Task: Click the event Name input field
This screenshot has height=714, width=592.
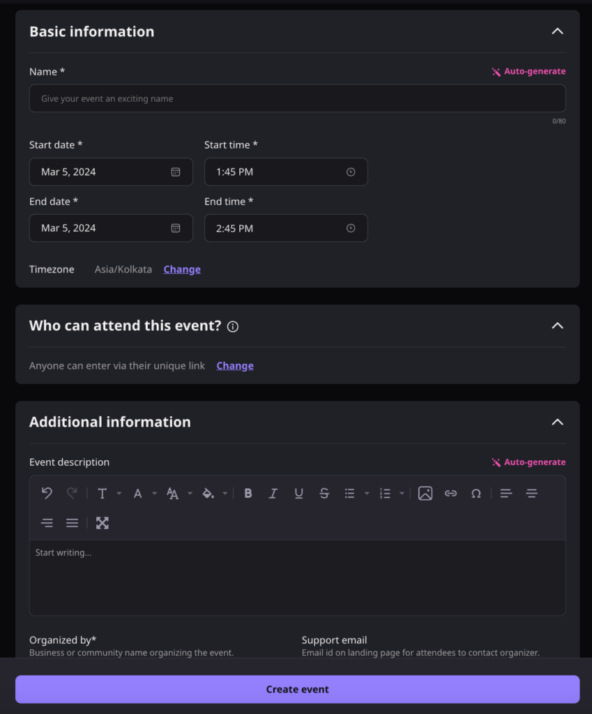Action: [297, 99]
